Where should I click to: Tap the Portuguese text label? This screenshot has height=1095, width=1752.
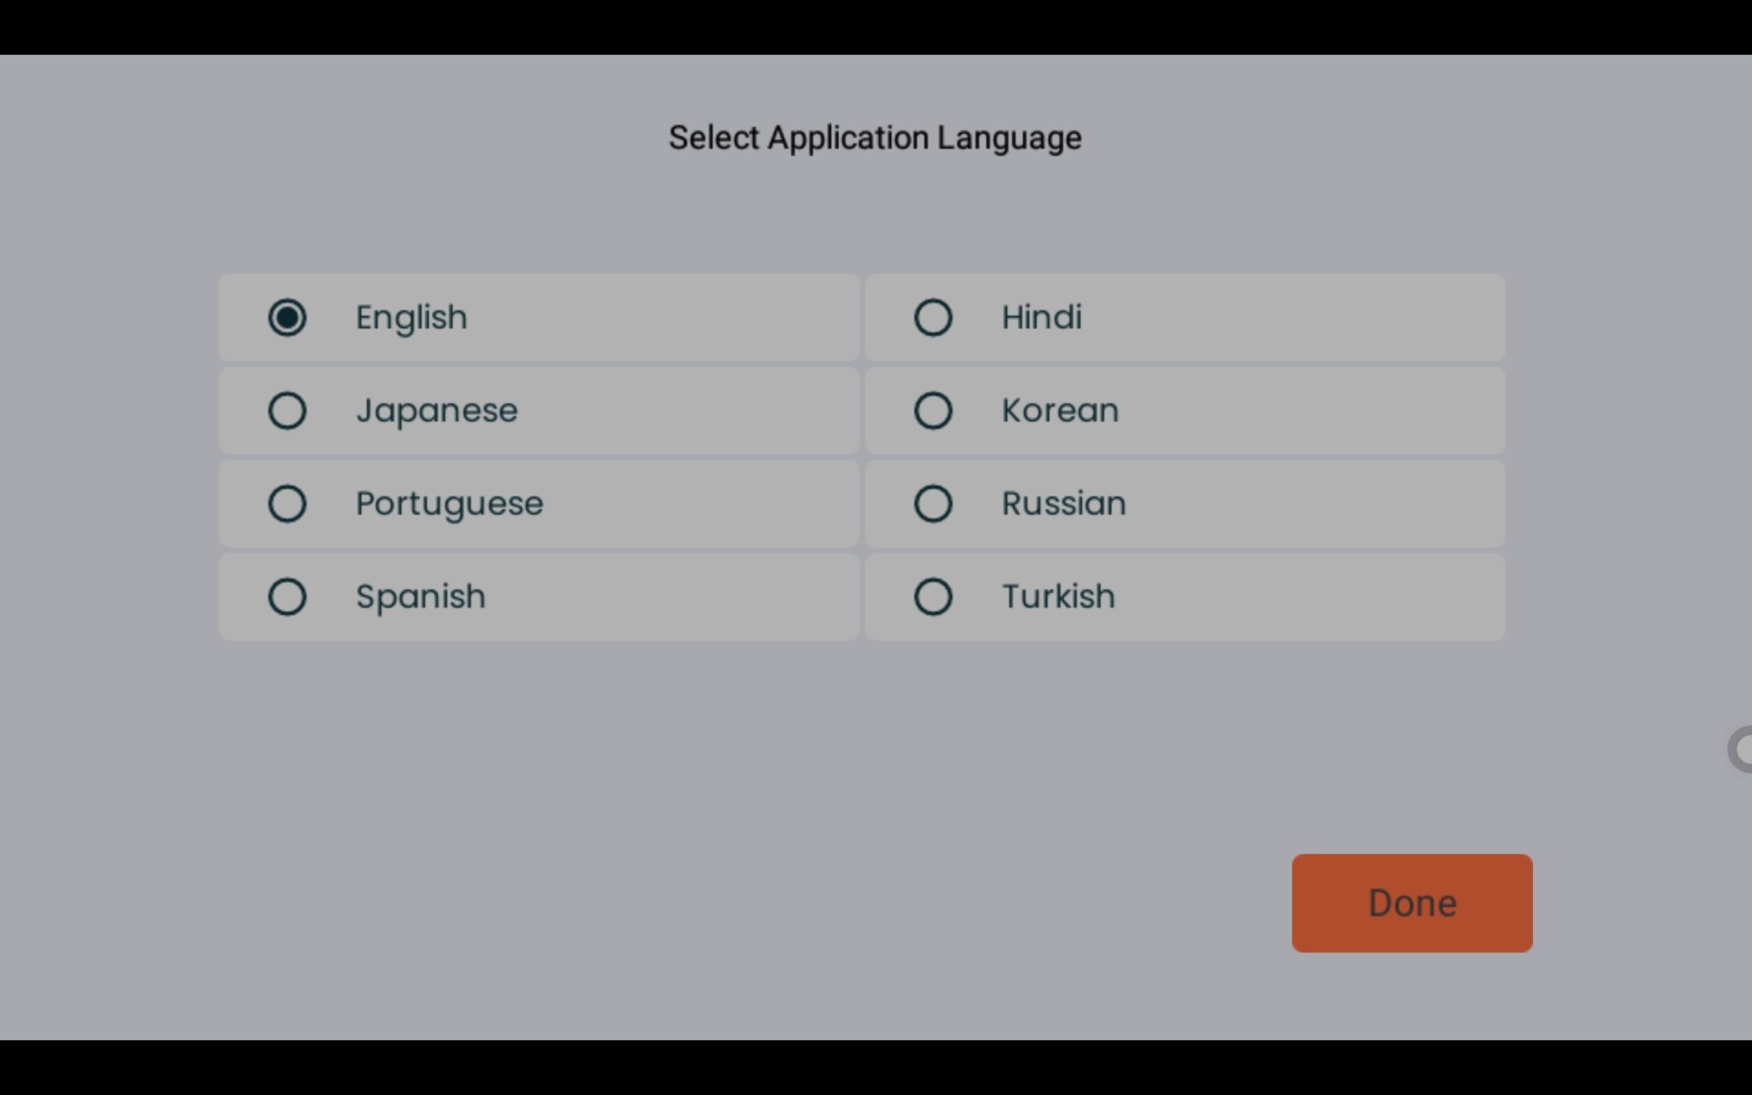[449, 504]
